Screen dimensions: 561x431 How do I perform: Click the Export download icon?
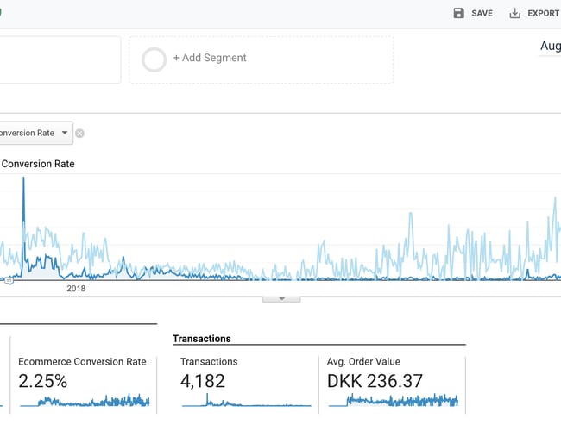tap(515, 13)
